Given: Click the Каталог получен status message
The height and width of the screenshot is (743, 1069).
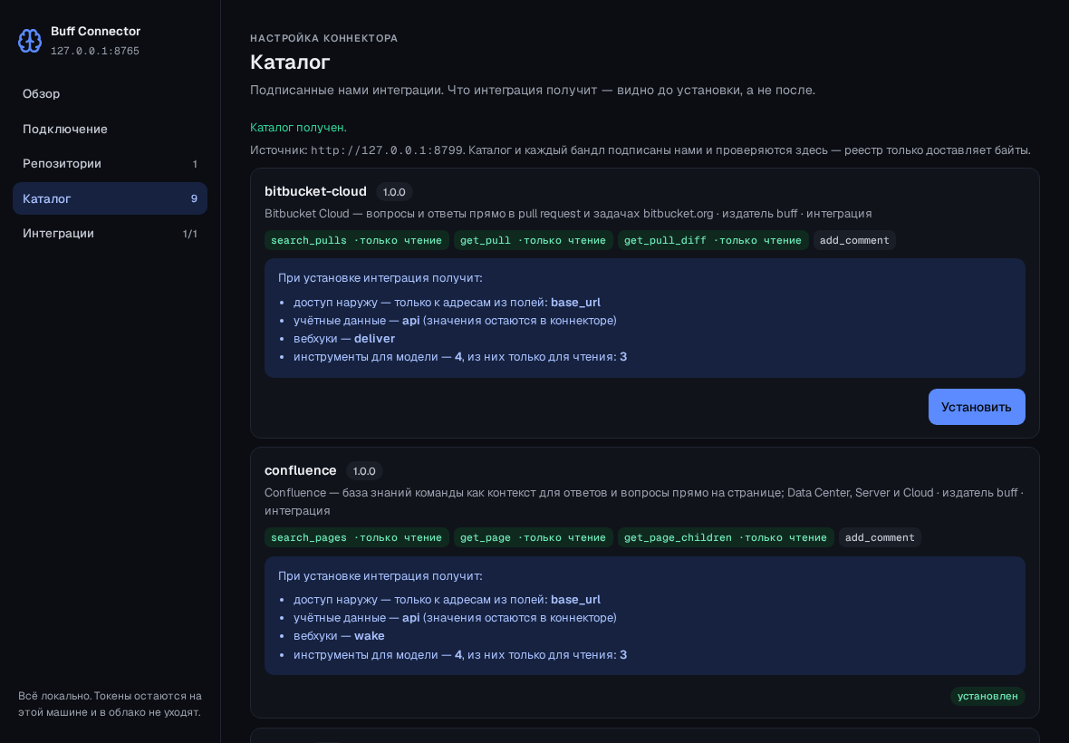Looking at the screenshot, I should click(299, 128).
